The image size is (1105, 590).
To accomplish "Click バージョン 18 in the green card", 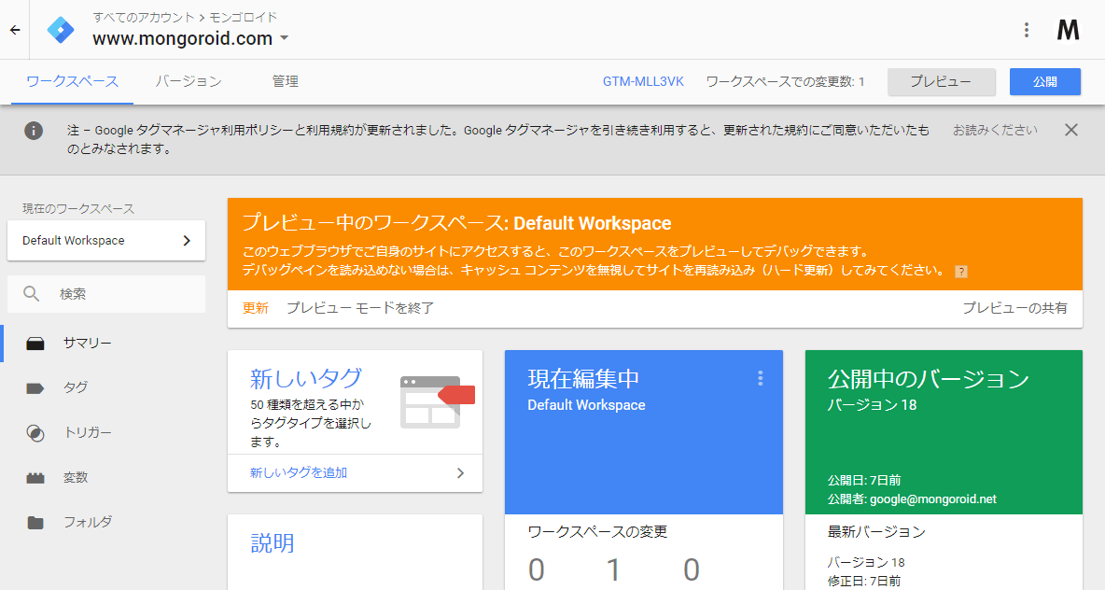I will click(872, 404).
